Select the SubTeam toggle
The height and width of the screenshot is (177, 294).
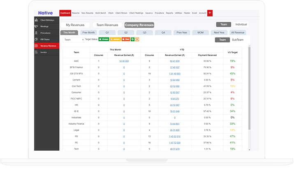pyautogui.click(x=238, y=40)
